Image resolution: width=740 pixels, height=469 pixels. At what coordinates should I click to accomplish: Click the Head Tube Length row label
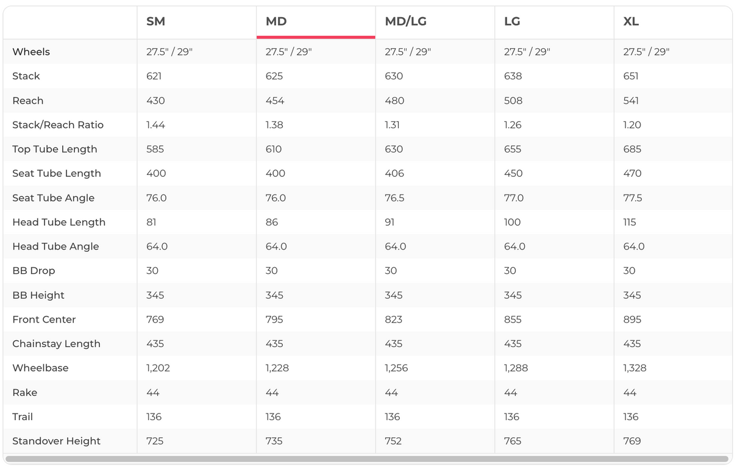pyautogui.click(x=59, y=223)
